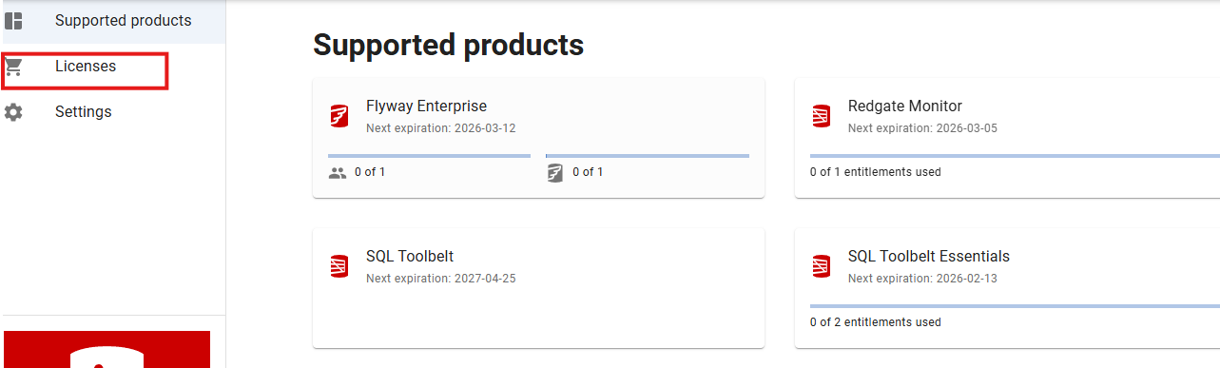This screenshot has width=1220, height=368.
Task: Open the Redgate Monitor title link
Action: tap(905, 107)
